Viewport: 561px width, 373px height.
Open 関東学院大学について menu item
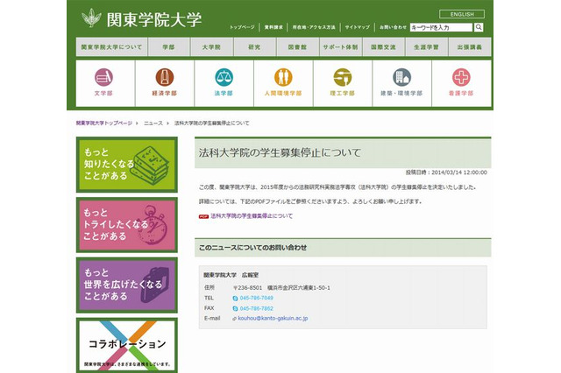click(111, 46)
